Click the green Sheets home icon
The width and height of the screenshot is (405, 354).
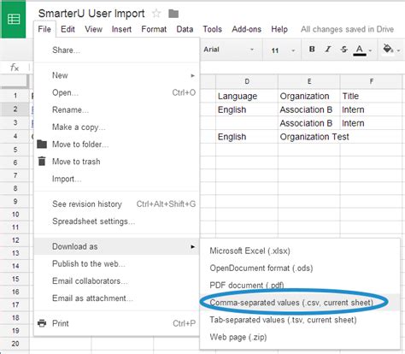pyautogui.click(x=14, y=20)
